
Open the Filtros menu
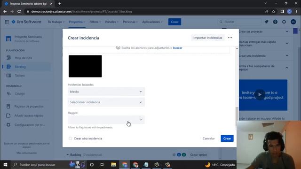(95, 22)
